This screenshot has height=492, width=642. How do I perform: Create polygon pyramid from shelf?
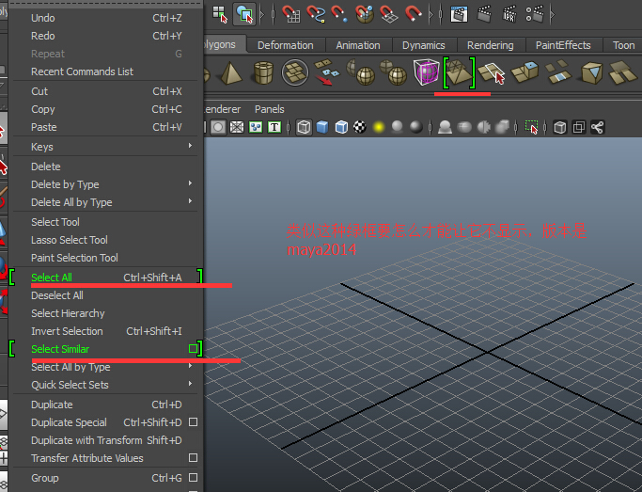pyautogui.click(x=231, y=73)
